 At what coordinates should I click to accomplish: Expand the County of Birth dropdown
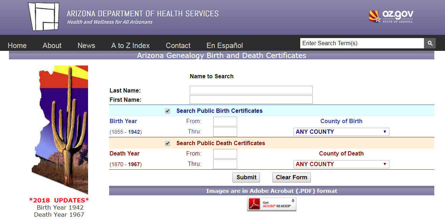[341, 132]
